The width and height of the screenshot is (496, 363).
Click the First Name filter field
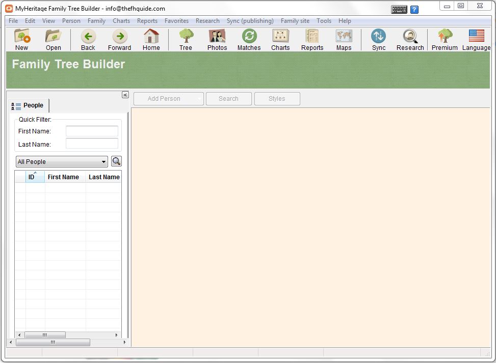(x=92, y=131)
